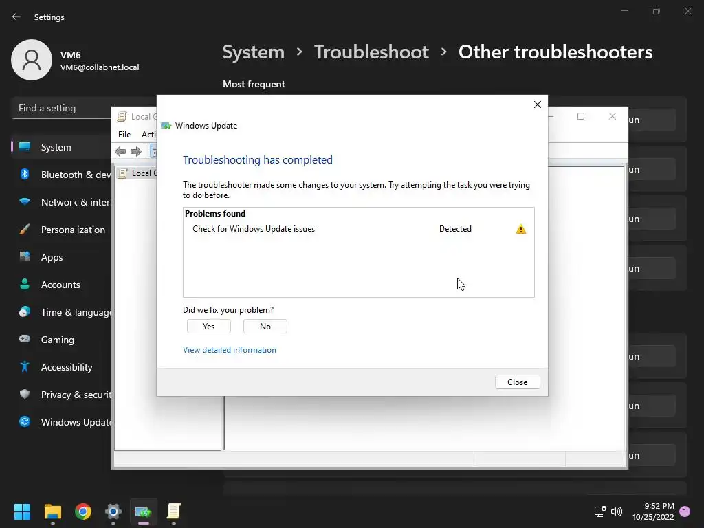Screen dimensions: 704x528
Task: Click Yes to confirm the problem was fixed
Action: tap(209, 327)
